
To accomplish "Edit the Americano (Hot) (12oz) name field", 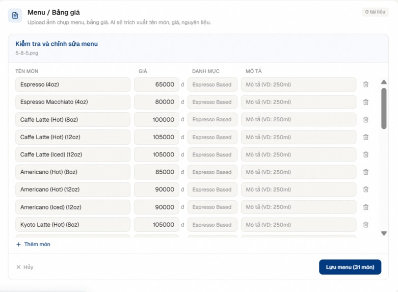I will [73, 190].
